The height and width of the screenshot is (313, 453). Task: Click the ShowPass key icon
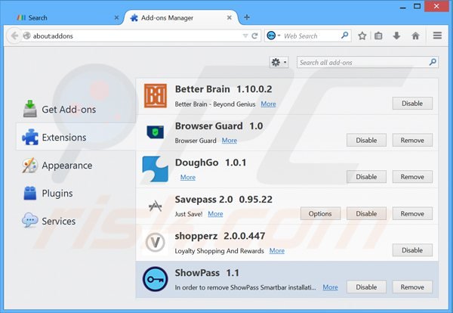156,279
